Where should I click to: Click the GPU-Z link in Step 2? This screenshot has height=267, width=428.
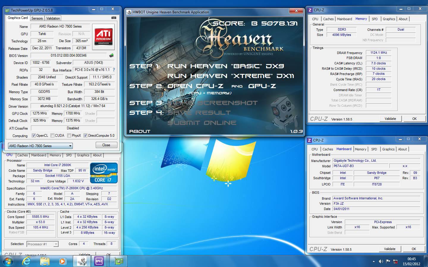pyautogui.click(x=262, y=86)
